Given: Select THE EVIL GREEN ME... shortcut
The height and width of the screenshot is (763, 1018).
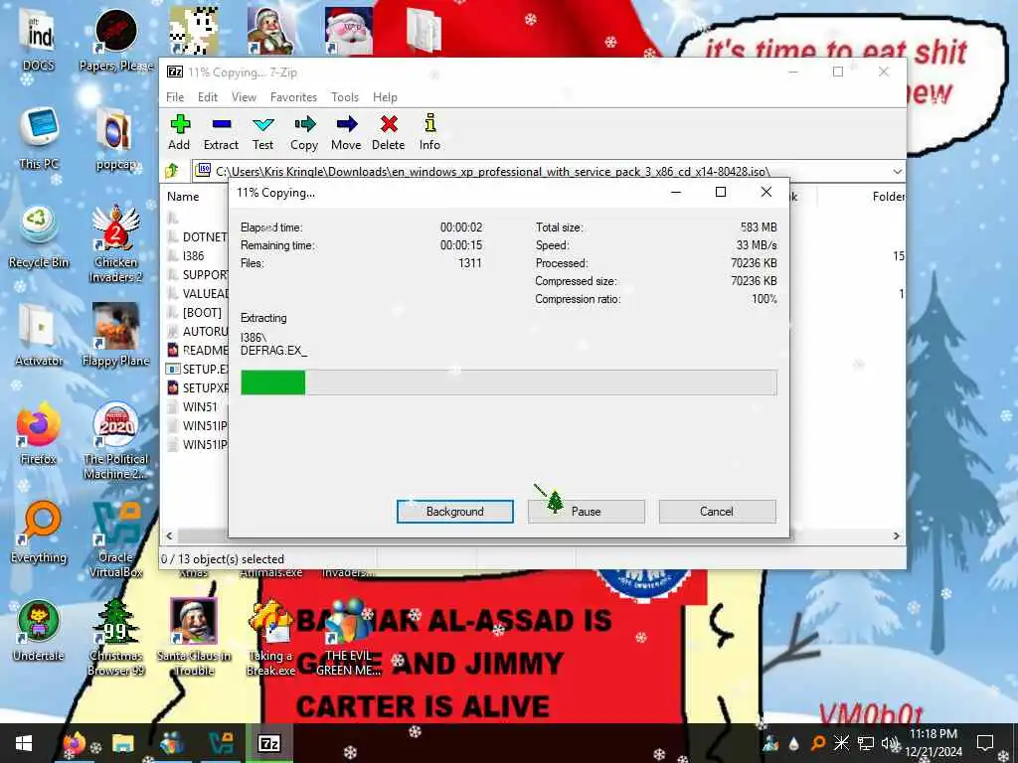Looking at the screenshot, I should pos(349,637).
